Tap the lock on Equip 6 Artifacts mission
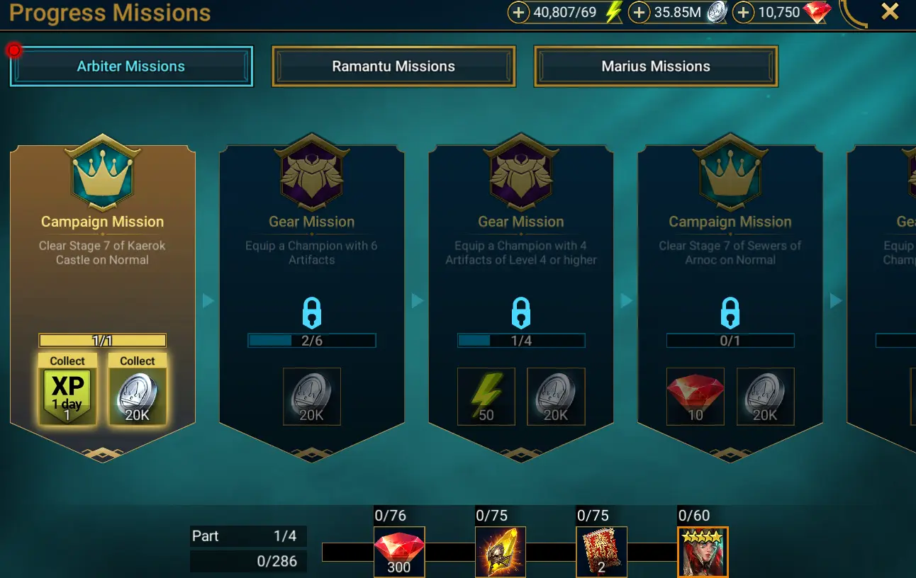The height and width of the screenshot is (578, 916). (x=312, y=312)
